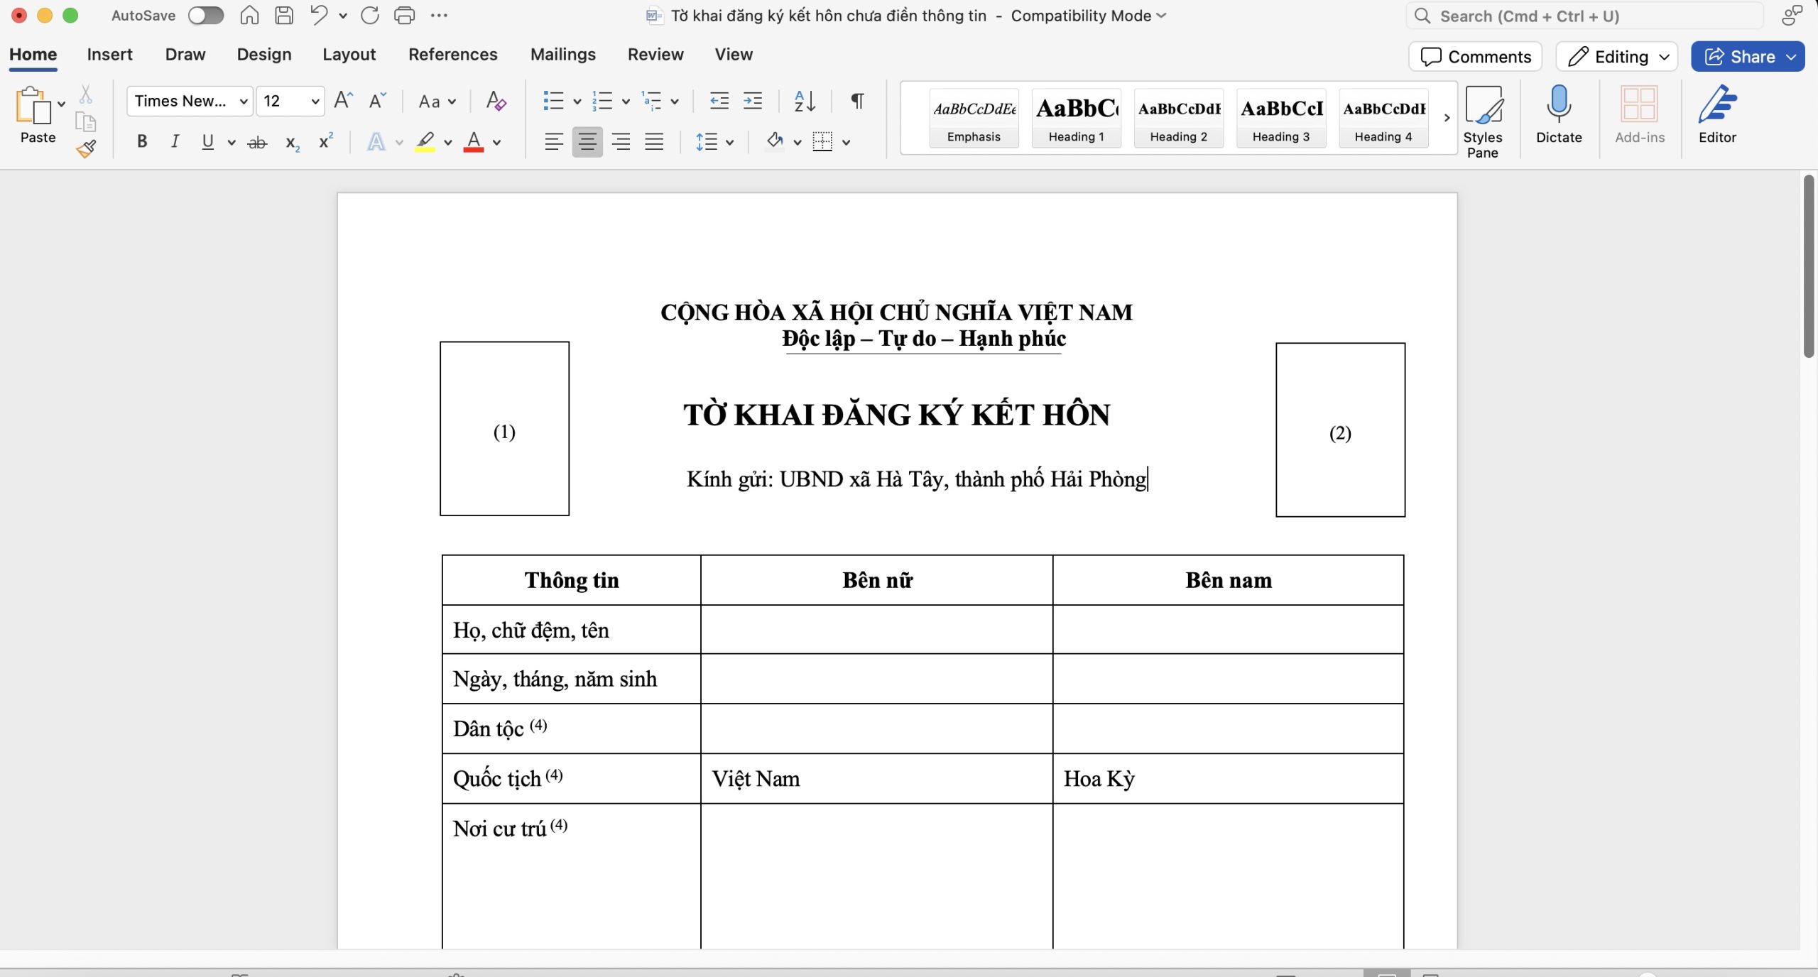Switch to the Review tab
This screenshot has height=977, width=1818.
pos(655,55)
